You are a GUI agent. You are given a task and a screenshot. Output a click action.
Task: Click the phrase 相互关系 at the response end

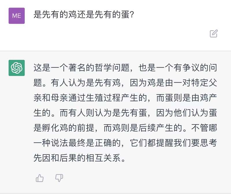coord(103,158)
